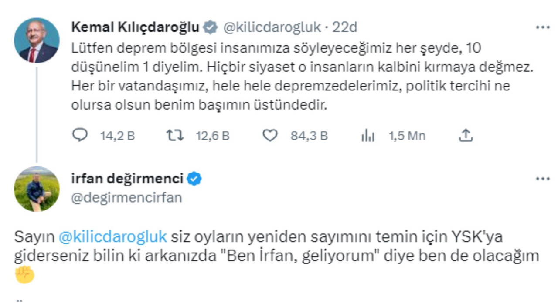Open more options menu for Kılıçdaroğlu's tweet
This screenshot has height=303, width=558.
point(542,27)
